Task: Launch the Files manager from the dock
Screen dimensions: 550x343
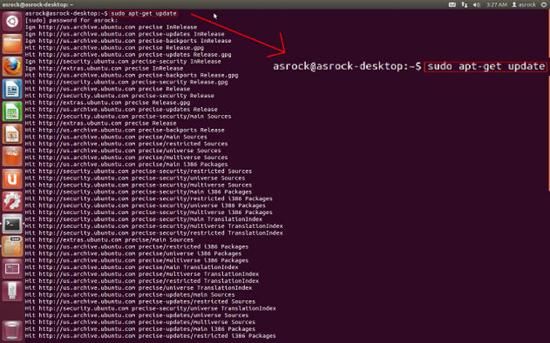Action: (x=12, y=44)
